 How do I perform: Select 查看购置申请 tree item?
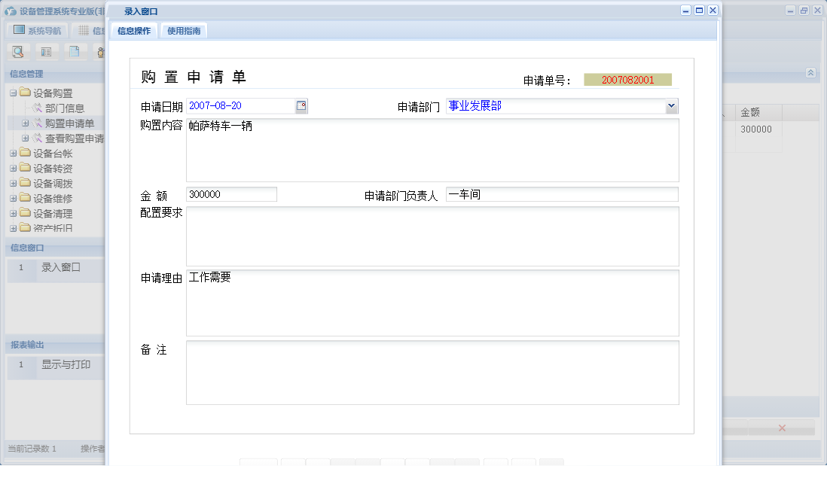(75, 138)
